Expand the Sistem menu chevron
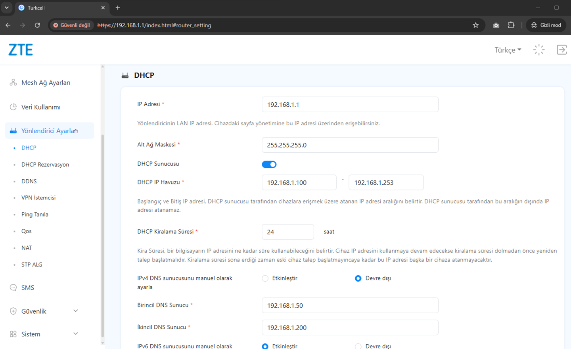 [76, 334]
